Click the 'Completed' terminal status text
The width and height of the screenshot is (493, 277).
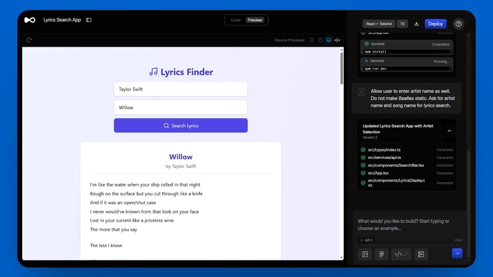[441, 44]
